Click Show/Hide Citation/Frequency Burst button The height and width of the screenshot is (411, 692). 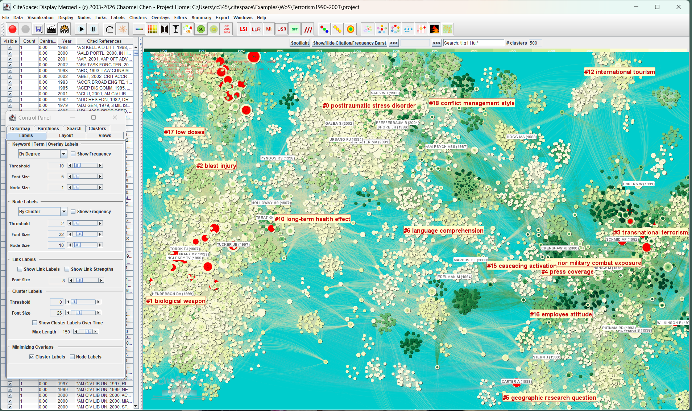tap(349, 43)
